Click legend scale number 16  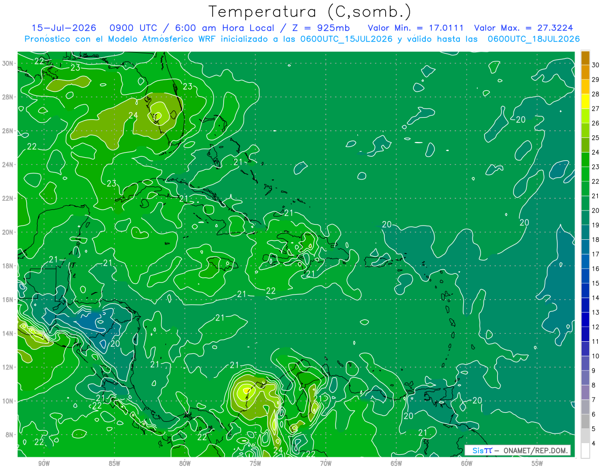pyautogui.click(x=596, y=269)
